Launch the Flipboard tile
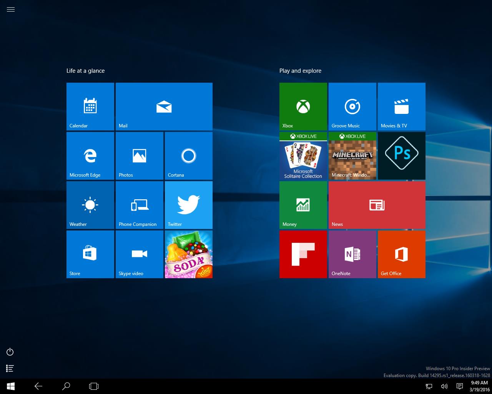 303,254
